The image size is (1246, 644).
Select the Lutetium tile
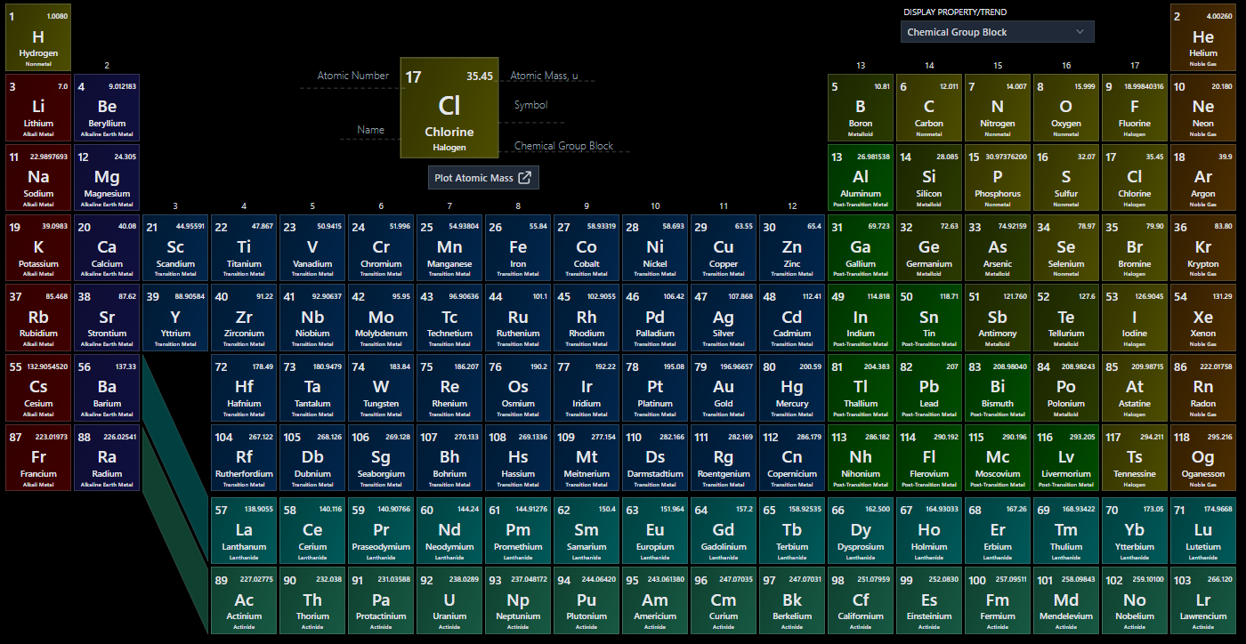1203,531
